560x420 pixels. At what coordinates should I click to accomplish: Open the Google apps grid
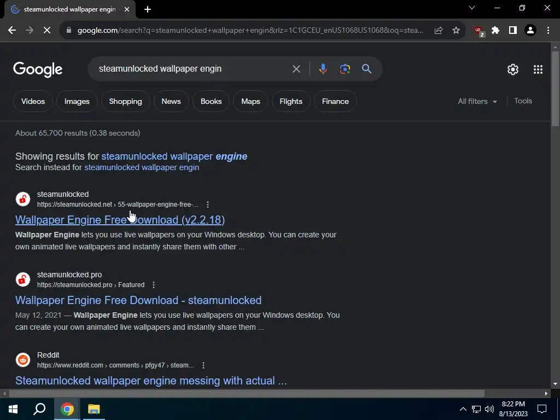pos(538,69)
